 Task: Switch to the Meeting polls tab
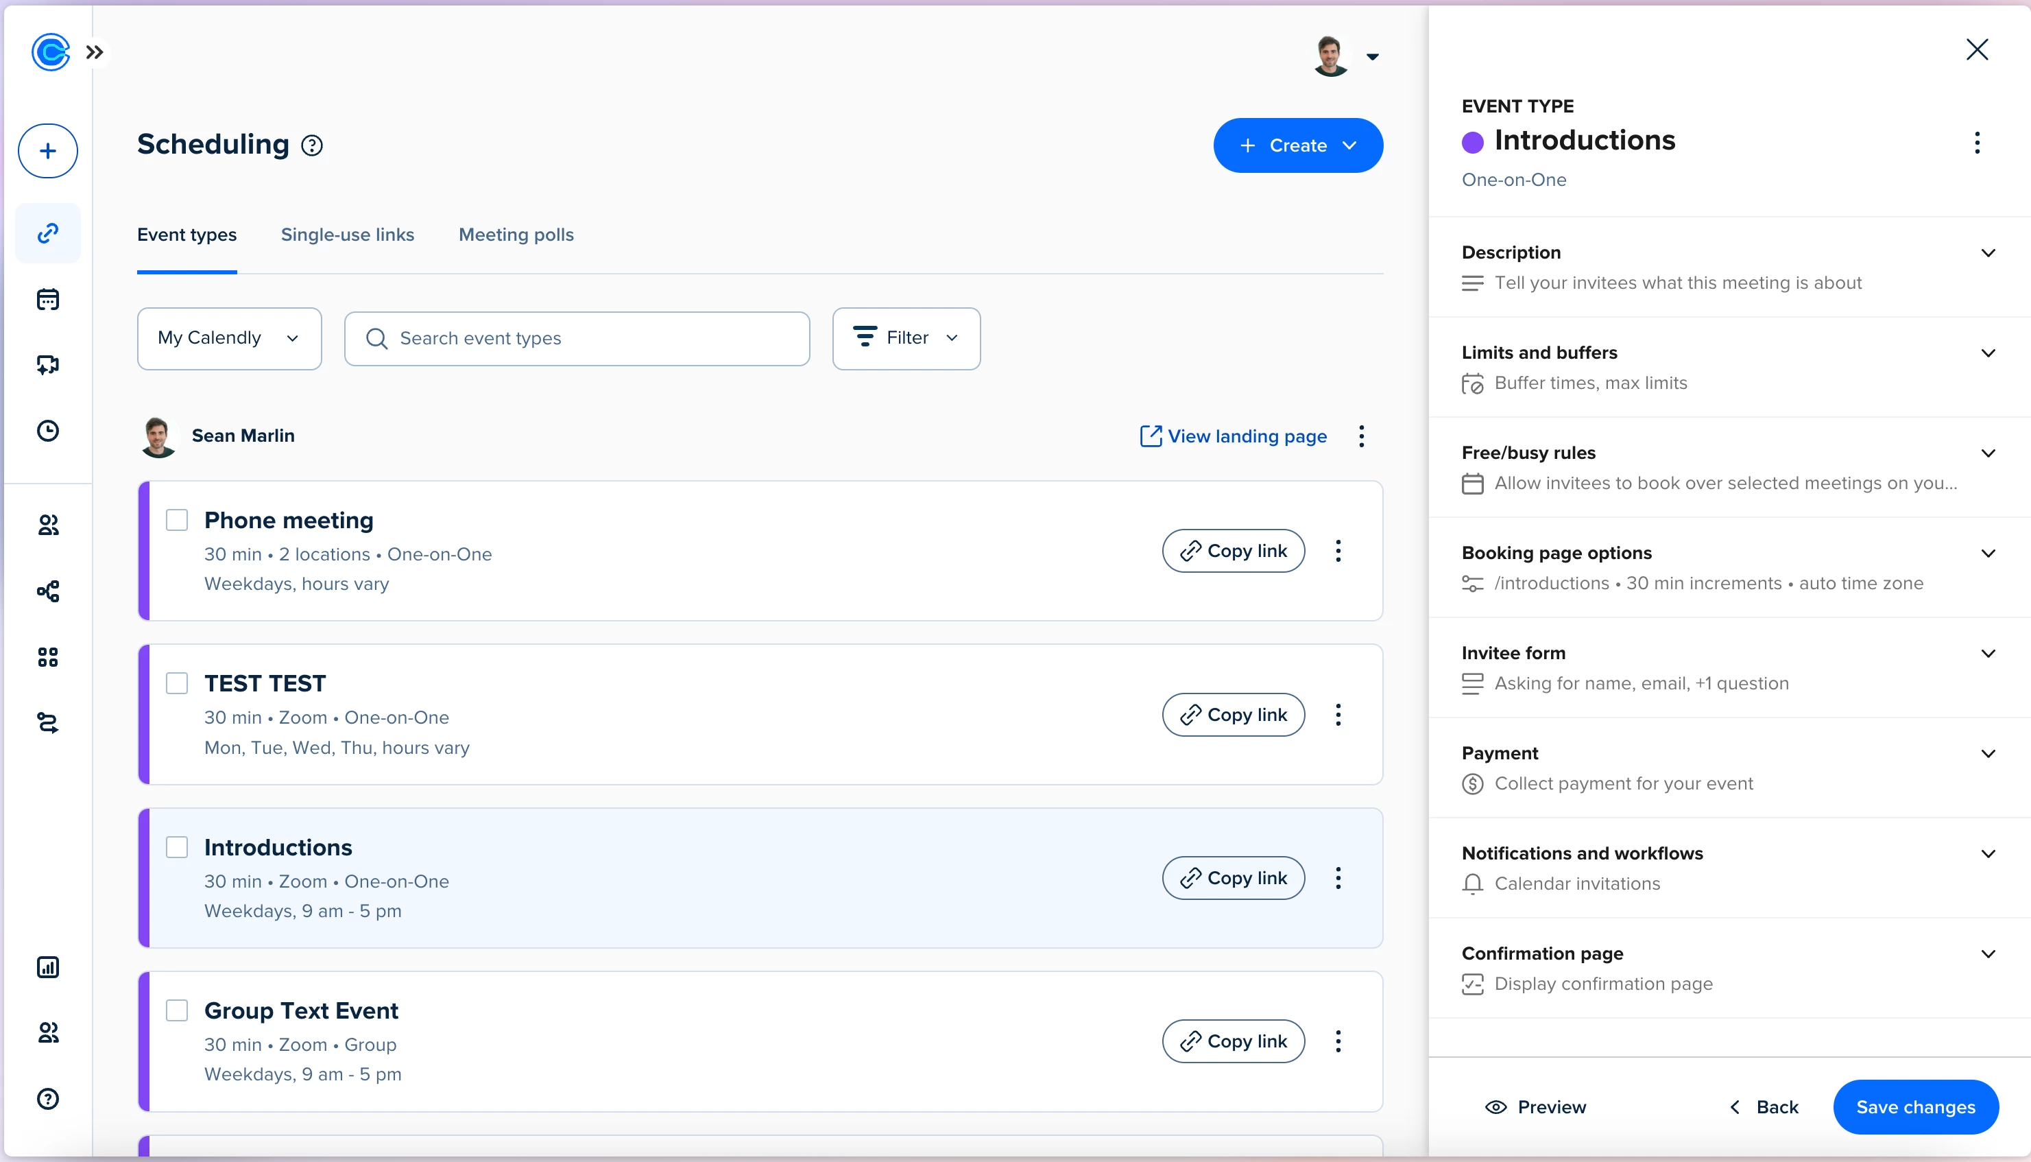pos(516,235)
